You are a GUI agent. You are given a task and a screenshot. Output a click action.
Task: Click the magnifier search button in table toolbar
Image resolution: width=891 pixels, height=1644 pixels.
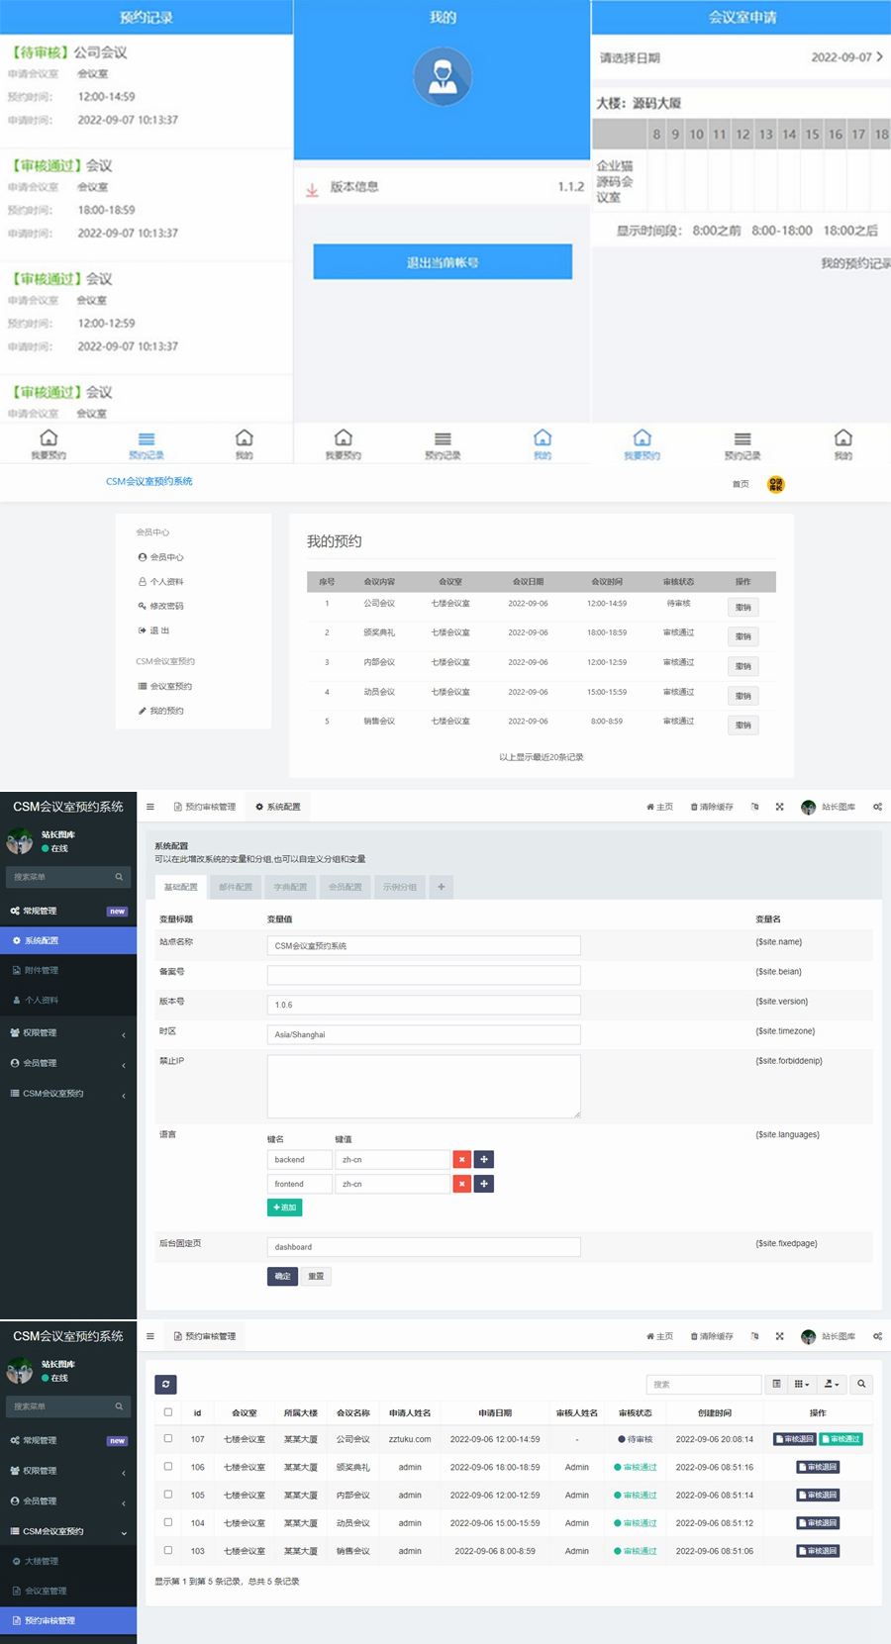[x=861, y=1384]
